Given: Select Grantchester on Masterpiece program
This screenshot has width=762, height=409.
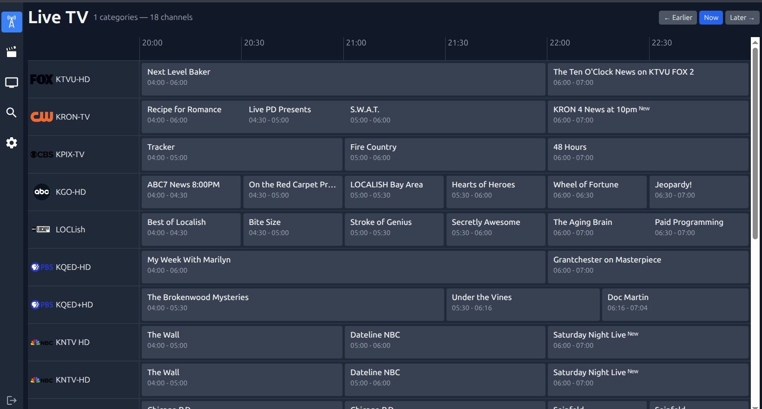Looking at the screenshot, I should pyautogui.click(x=648, y=267).
